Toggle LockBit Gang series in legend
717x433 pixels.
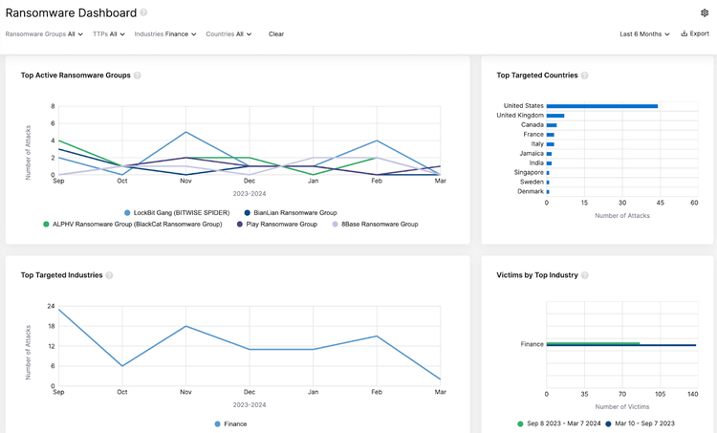click(x=177, y=212)
